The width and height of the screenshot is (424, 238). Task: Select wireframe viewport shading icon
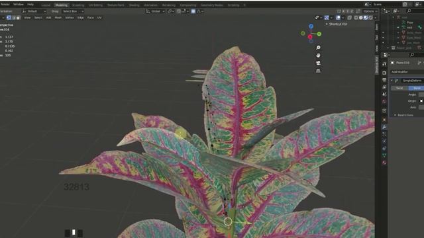[x=356, y=18]
